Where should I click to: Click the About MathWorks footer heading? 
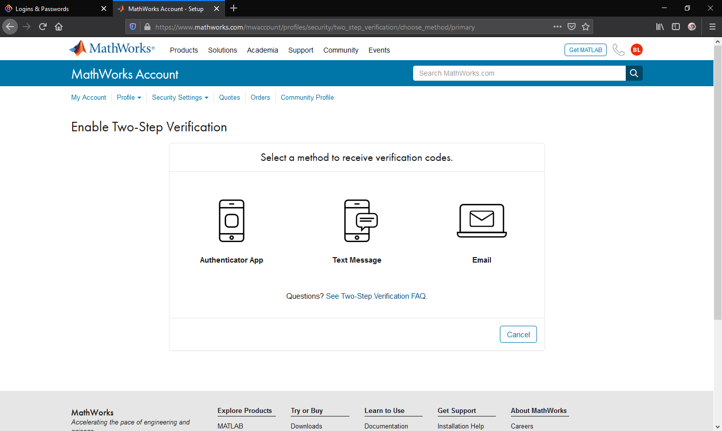click(539, 410)
